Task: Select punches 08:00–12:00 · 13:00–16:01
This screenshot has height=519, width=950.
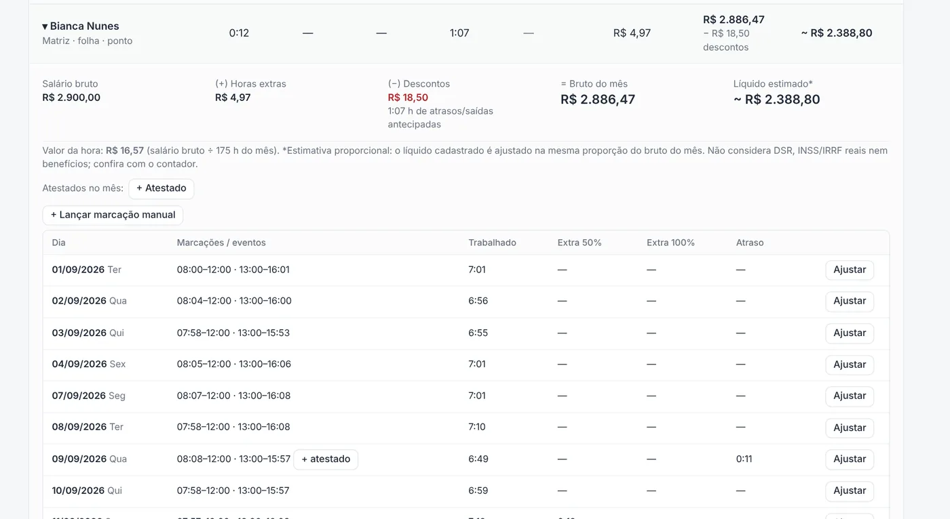Action: point(233,270)
